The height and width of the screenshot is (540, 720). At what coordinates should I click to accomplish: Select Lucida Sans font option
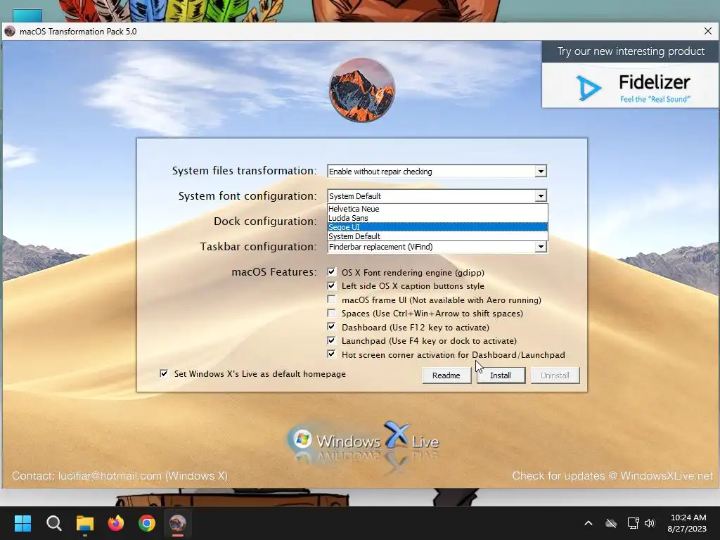tap(437, 218)
